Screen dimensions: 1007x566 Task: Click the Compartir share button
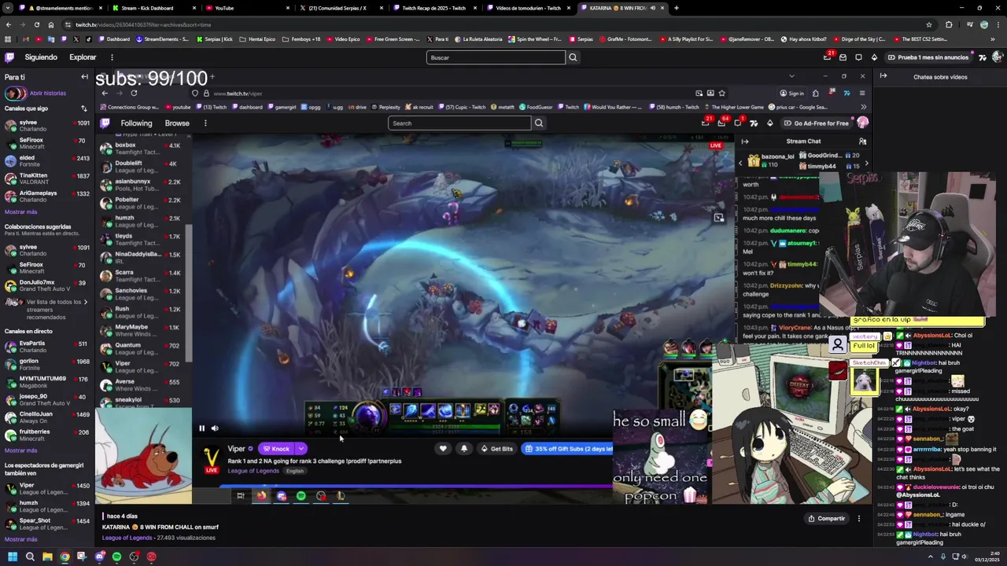826,518
